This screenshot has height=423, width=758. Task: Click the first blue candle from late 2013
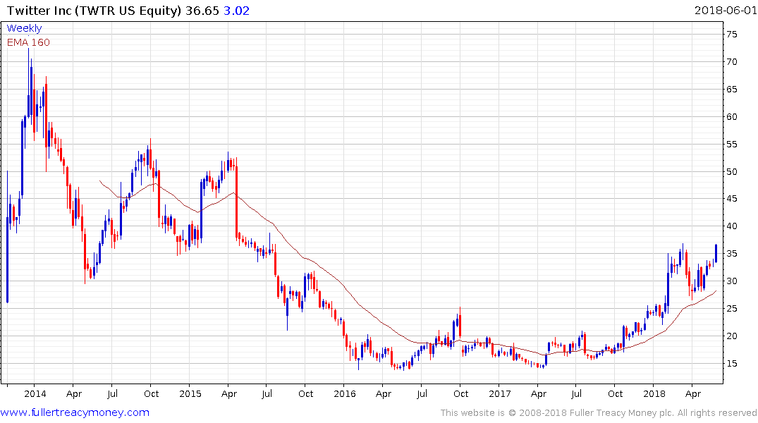pos(7,236)
